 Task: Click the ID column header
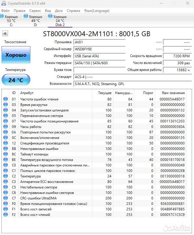(x=14, y=93)
